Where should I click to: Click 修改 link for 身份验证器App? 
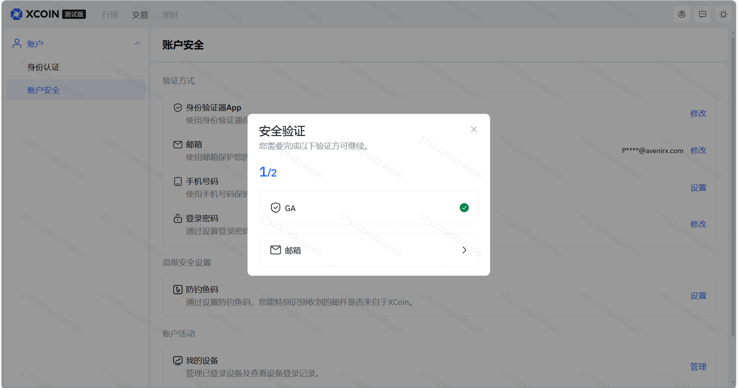(x=698, y=114)
